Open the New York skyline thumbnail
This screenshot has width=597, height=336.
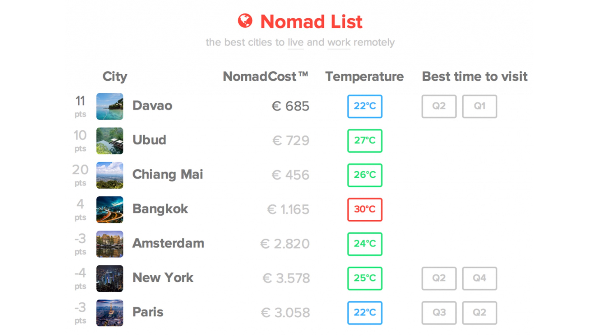pos(110,278)
